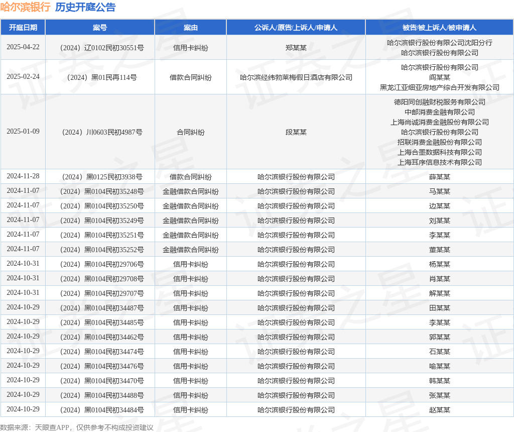Select defendant 郭某某
Viewport: 514px width, 432px height.
pyautogui.click(x=440, y=337)
